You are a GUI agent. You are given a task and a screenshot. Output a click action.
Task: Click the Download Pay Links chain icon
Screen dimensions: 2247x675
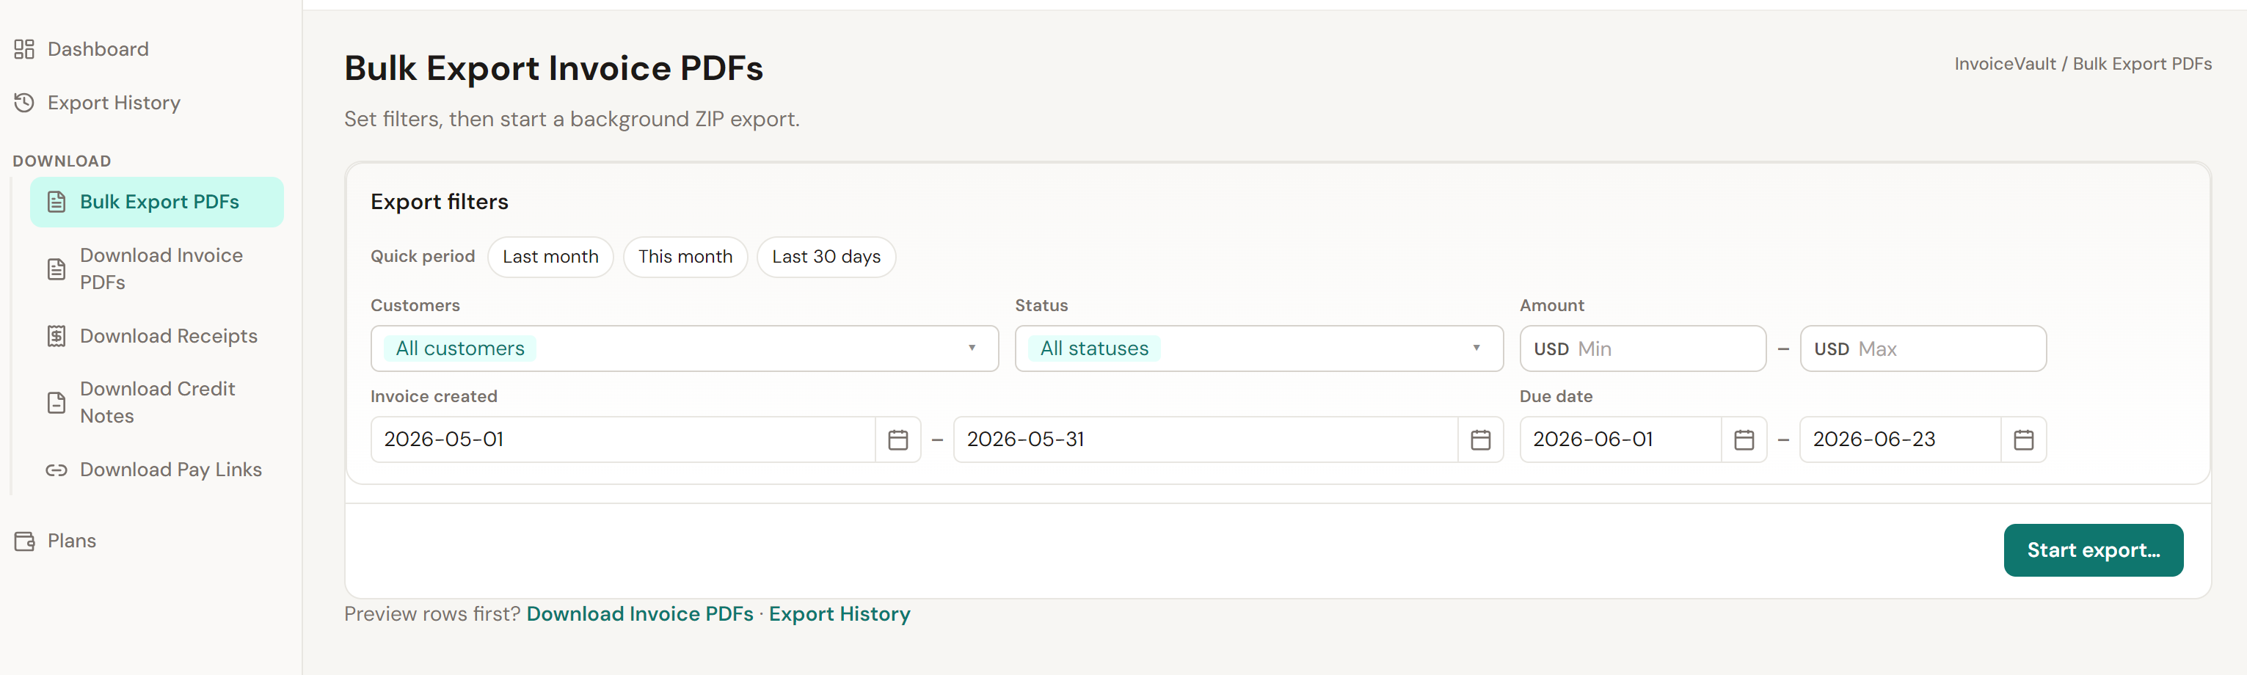tap(57, 470)
